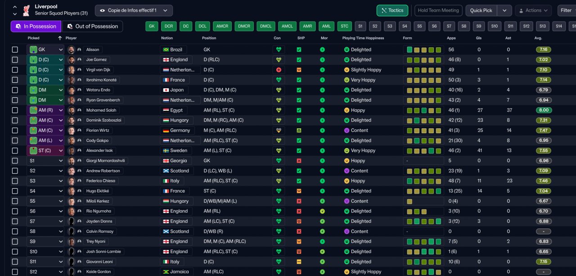Click Salah's 8.00 average rating badge
This screenshot has height=276, width=576.
tap(544, 110)
